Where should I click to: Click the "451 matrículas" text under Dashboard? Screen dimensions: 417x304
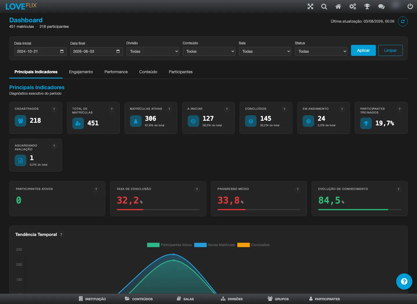(x=21, y=27)
